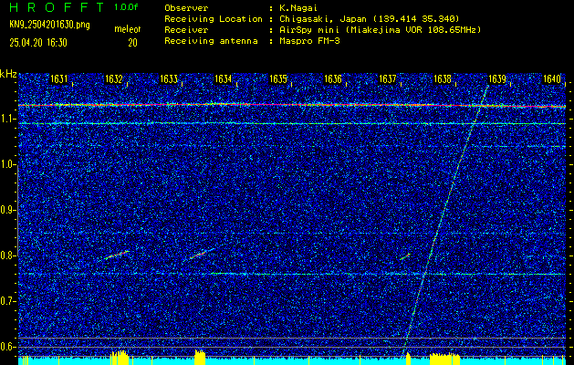Click the meteor label above the count
574x365 pixels.
point(128,29)
